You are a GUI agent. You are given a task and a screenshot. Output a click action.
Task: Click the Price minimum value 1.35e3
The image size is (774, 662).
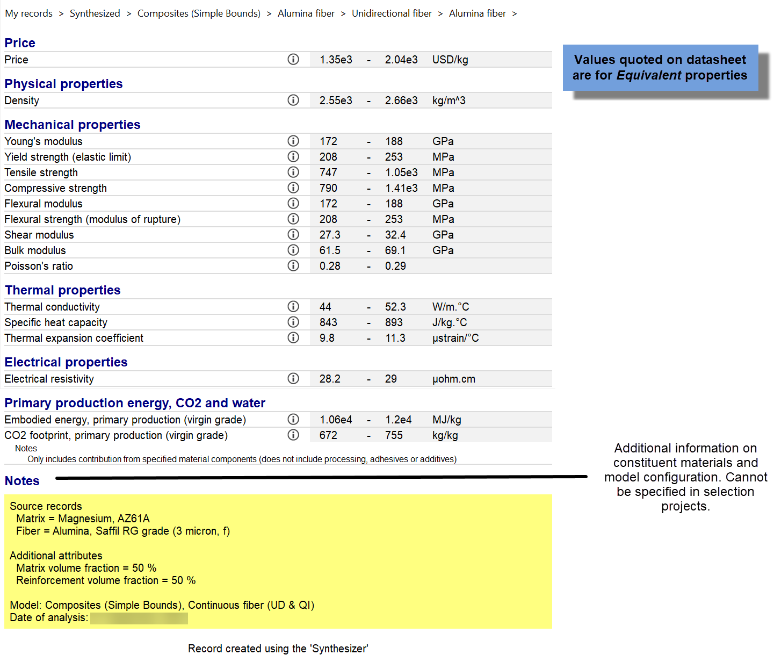tap(336, 60)
